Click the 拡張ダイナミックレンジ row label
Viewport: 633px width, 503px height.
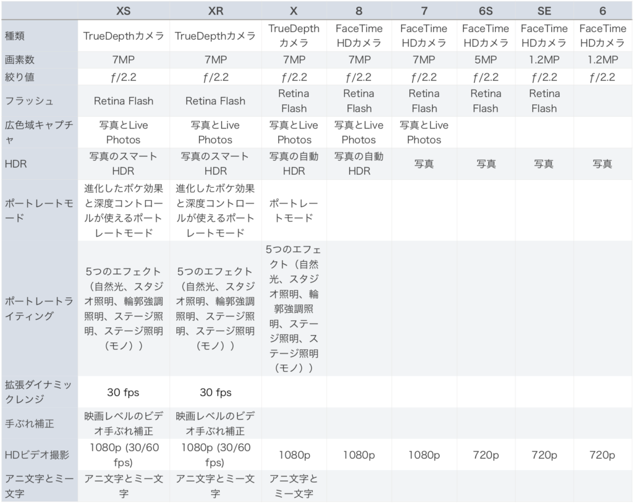click(39, 392)
